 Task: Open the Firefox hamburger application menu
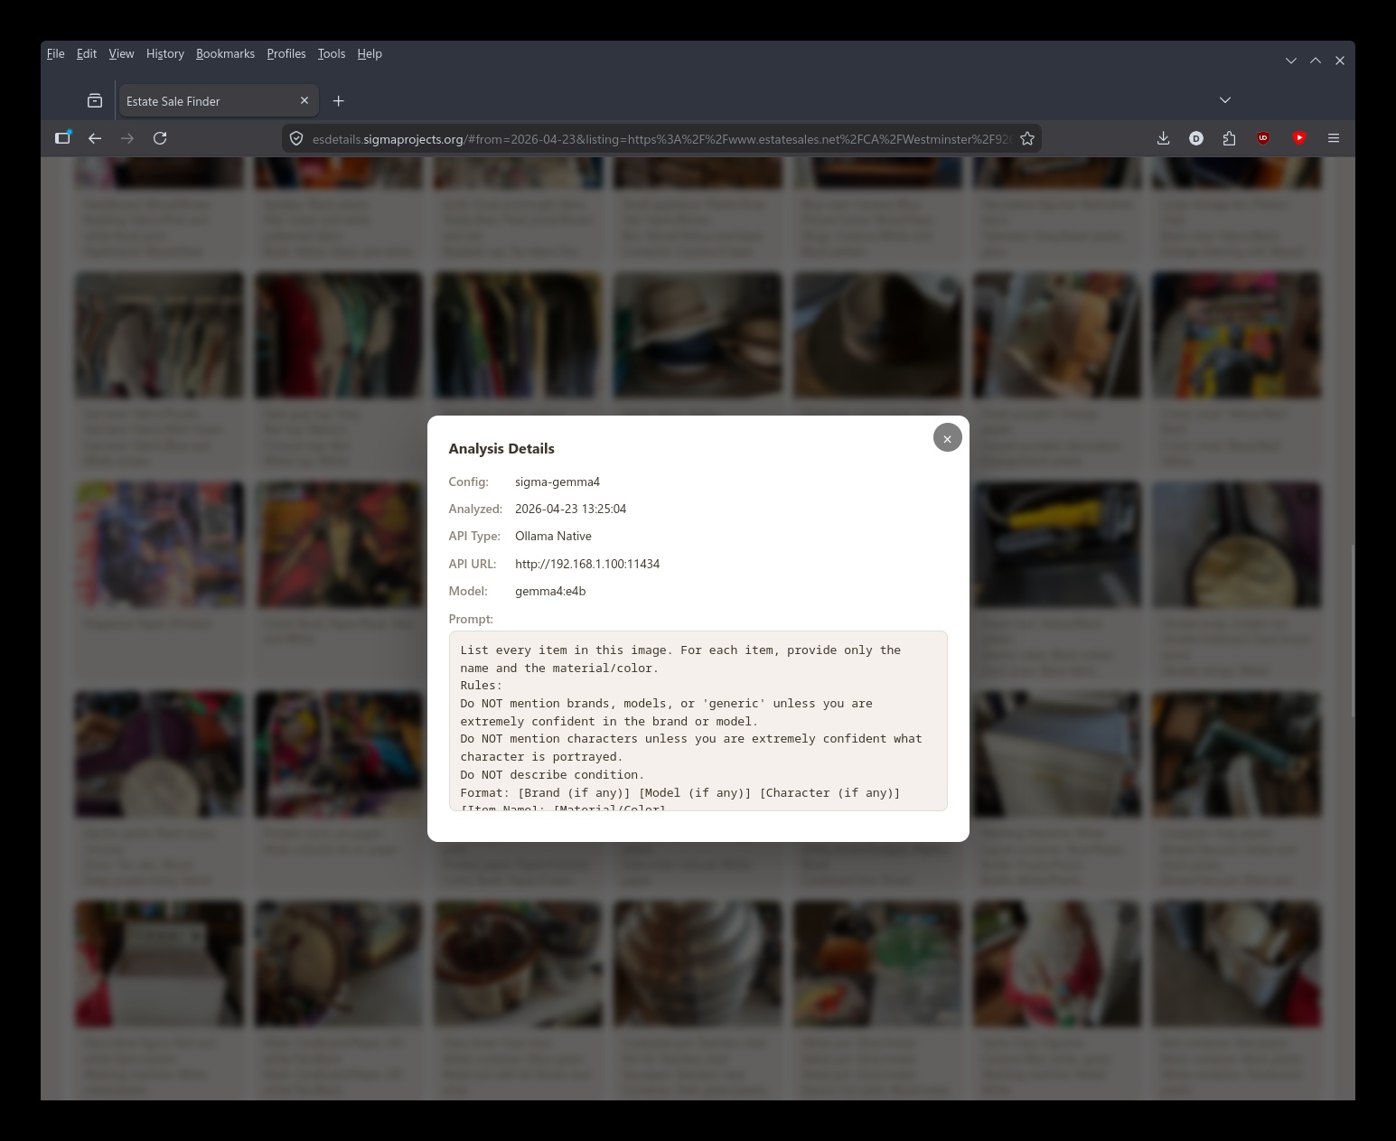1333,138
